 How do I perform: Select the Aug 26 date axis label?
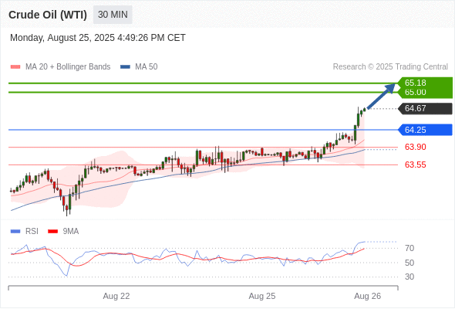click(367, 296)
